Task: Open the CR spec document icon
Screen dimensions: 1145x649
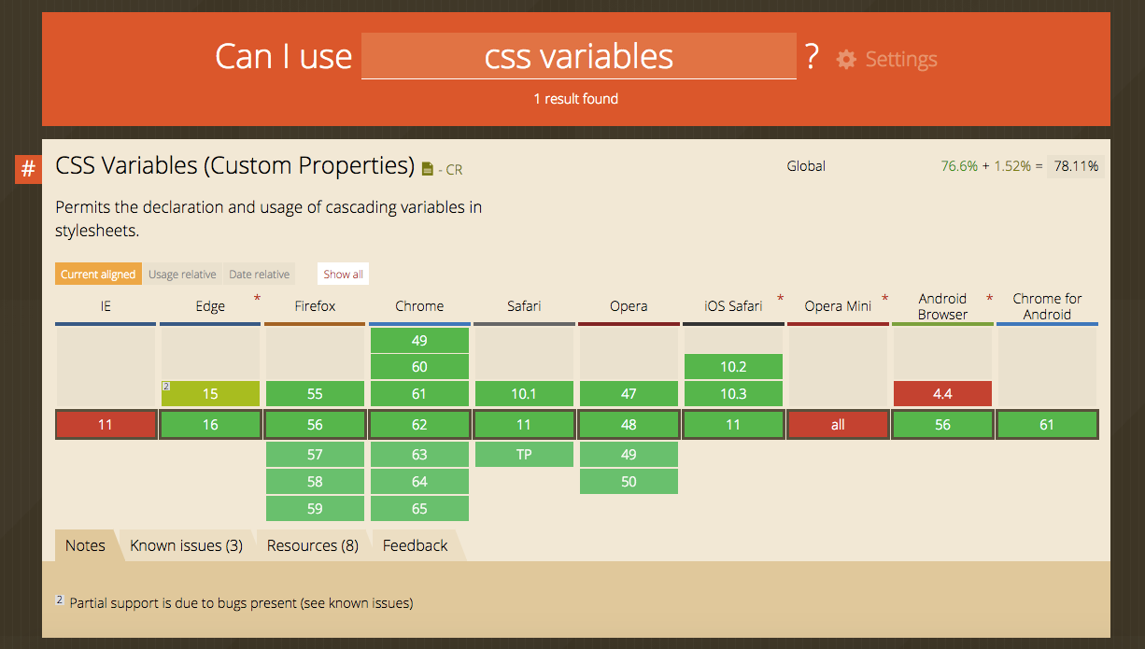Action: [428, 169]
